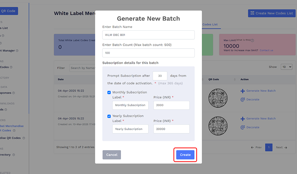Cancel the Generate New Batch dialog
The height and width of the screenshot is (174, 297).
pos(112,155)
